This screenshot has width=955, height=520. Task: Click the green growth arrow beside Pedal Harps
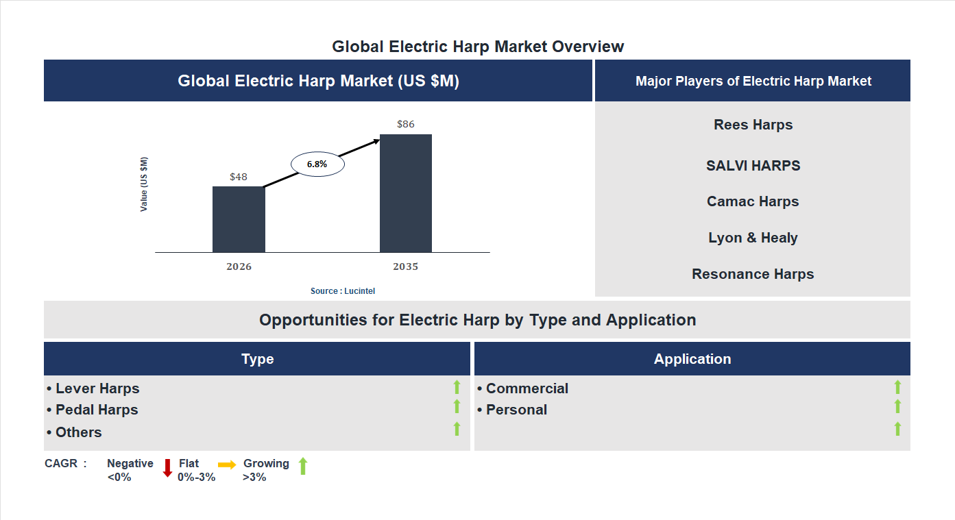coord(457,408)
